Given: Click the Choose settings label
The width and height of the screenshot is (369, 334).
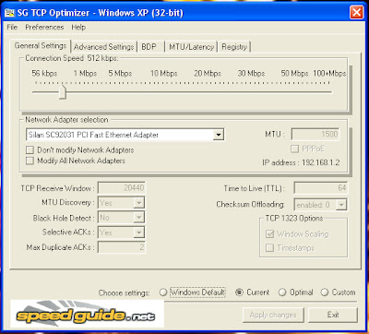Looking at the screenshot, I should click(x=124, y=292).
